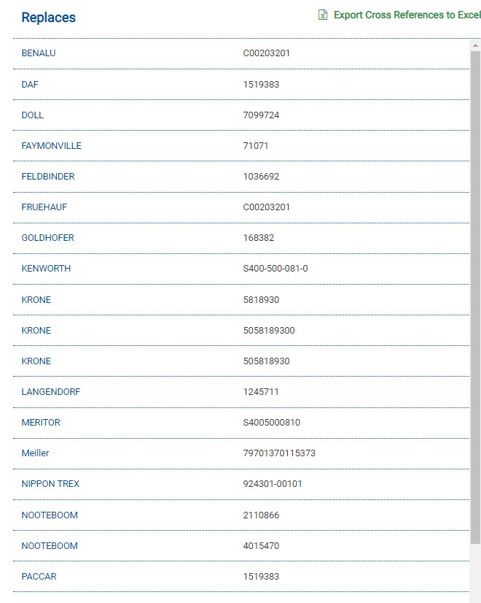
Task: Open the KENWORTH cross reference
Action: [x=47, y=269]
